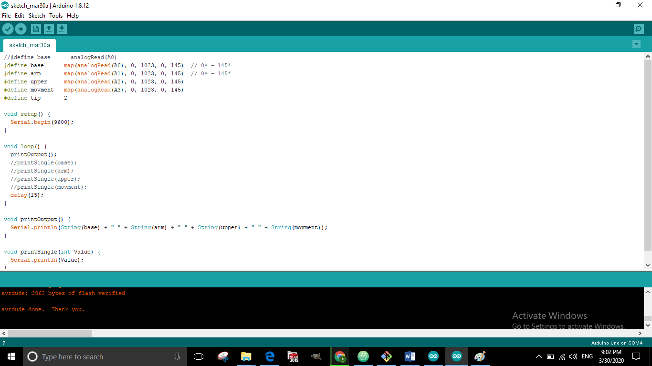652x366 pixels.
Task: Click the console scroll left arrow
Action: [x=4, y=334]
